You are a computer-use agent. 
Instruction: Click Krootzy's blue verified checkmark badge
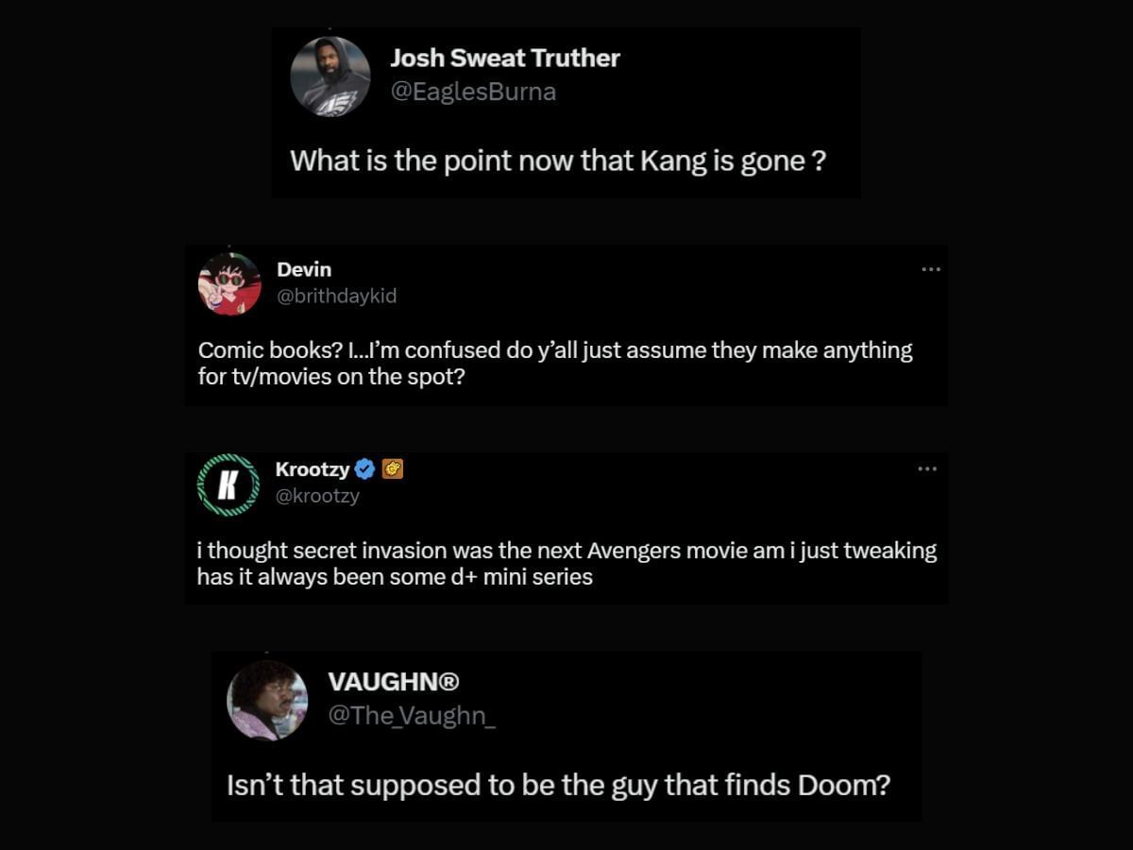pyautogui.click(x=365, y=468)
